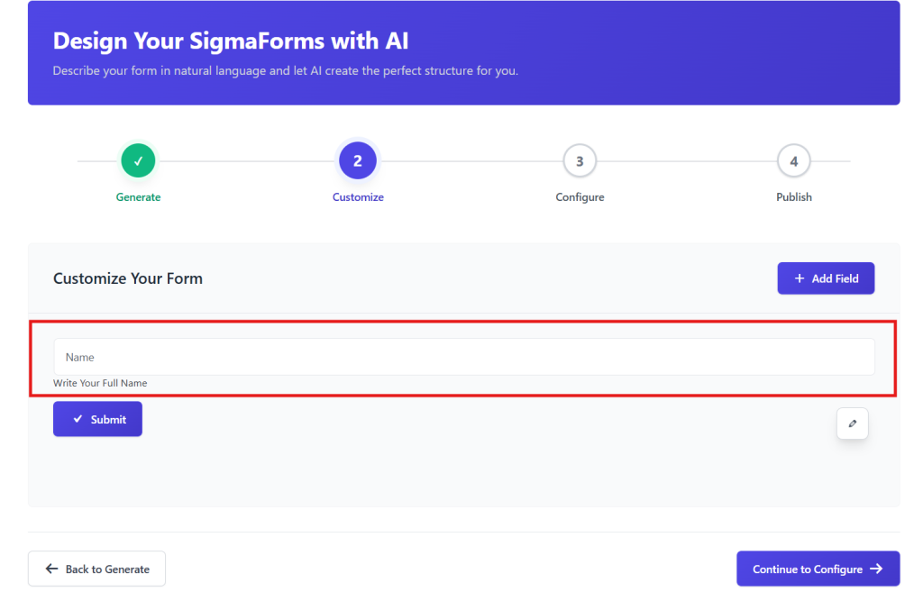This screenshot has height=601, width=923.
Task: Advance to the Publish step label
Action: [x=793, y=196]
